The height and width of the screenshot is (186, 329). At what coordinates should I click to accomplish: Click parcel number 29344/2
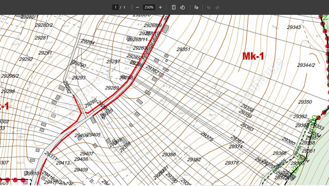[306, 65]
